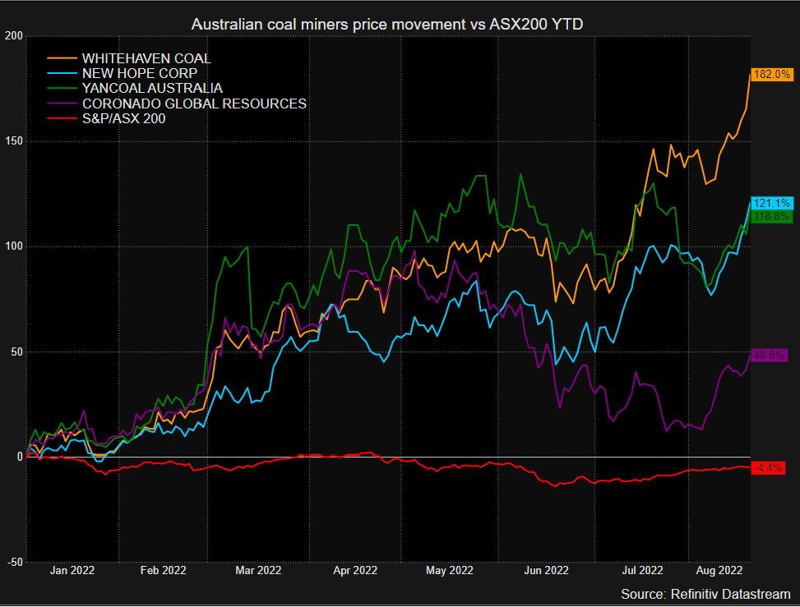Select the orange 182.0% value label
This screenshot has width=800, height=607.
[x=771, y=74]
